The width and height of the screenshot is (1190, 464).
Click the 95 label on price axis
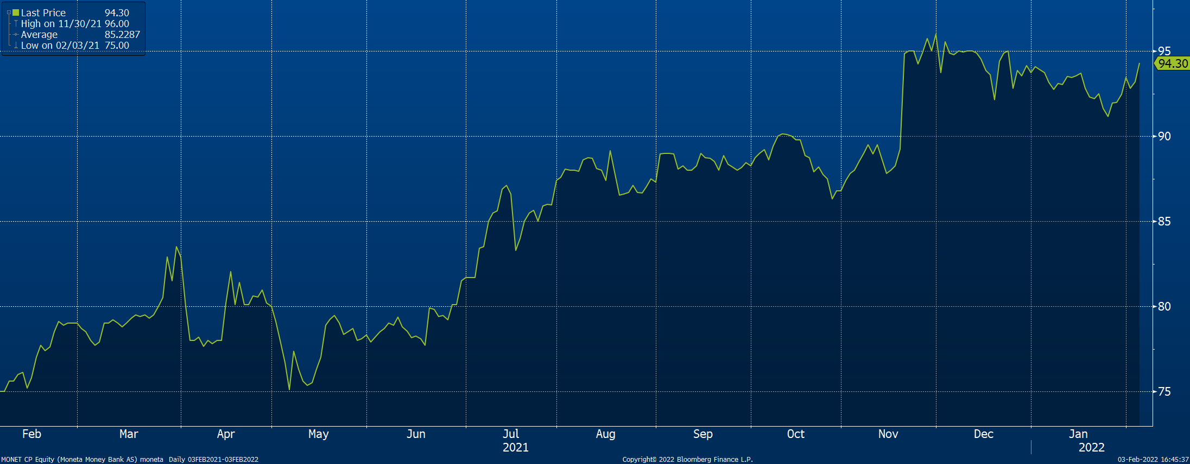[x=1164, y=51]
